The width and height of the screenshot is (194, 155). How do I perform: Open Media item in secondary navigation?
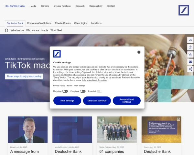point(45,30)
